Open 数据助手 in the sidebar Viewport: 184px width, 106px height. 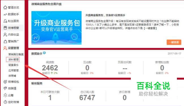[13, 14]
